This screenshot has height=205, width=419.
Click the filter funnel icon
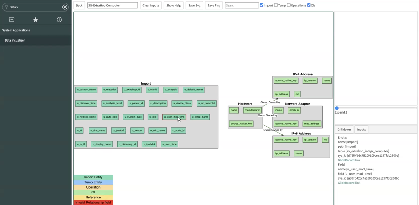[x=6, y=7]
